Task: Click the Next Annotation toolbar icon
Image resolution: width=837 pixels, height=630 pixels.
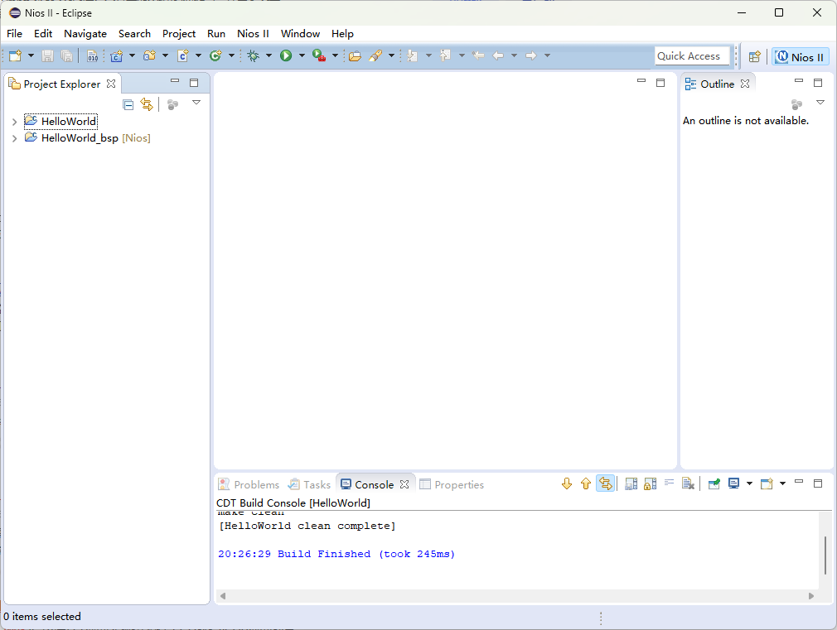Action: coord(412,55)
